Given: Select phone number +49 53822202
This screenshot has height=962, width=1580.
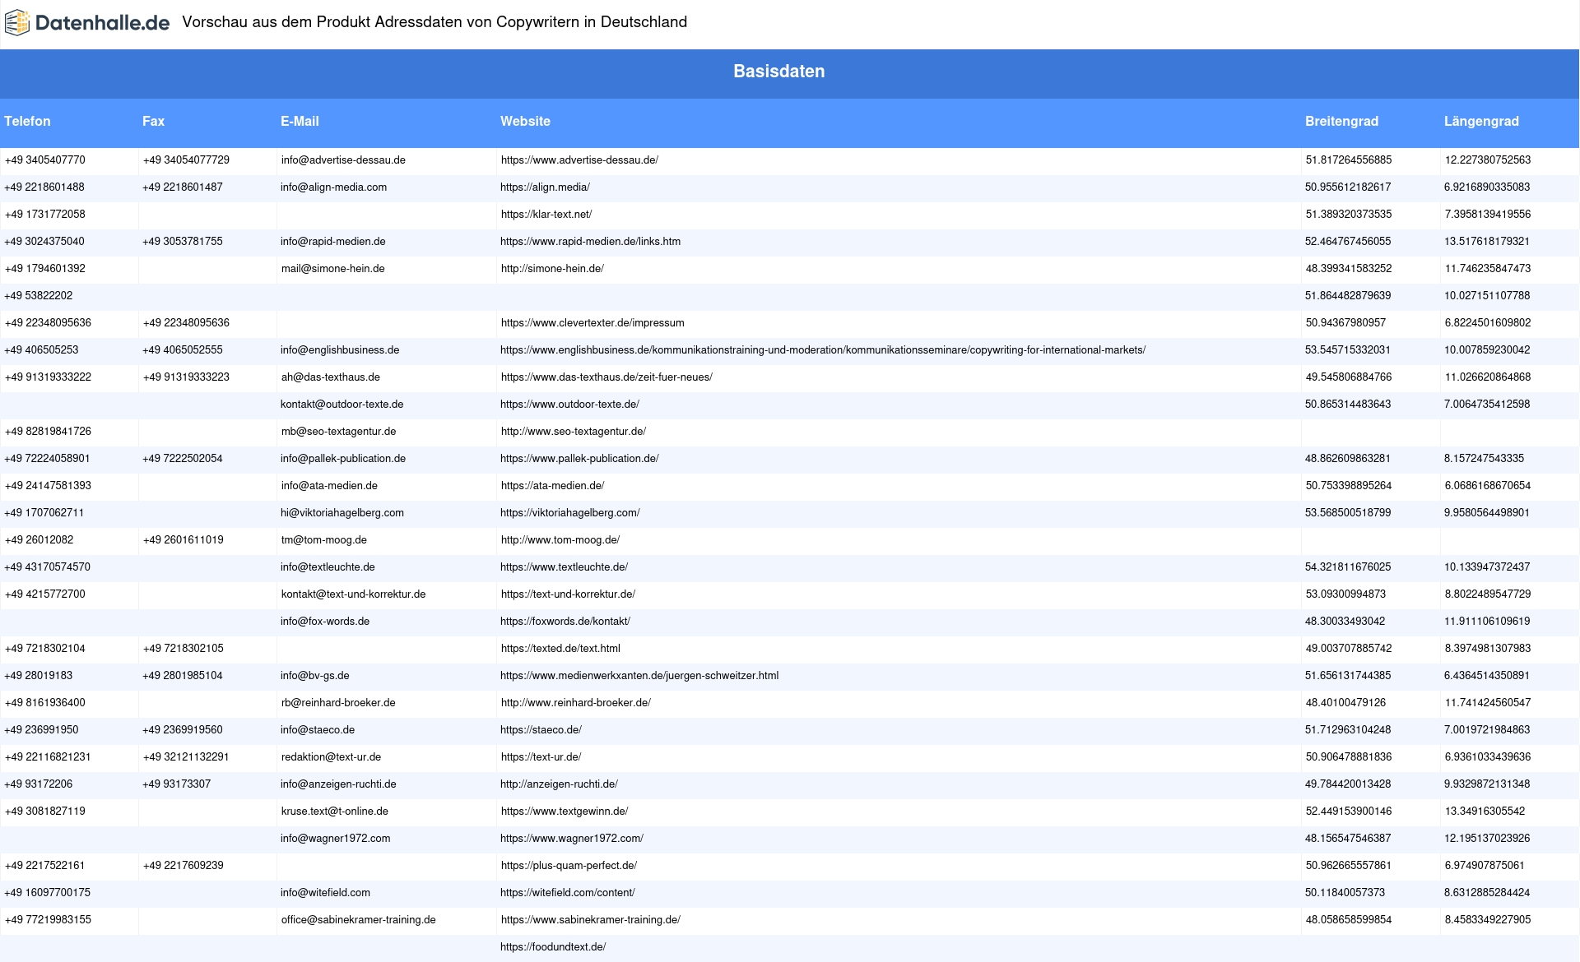Looking at the screenshot, I should click(x=39, y=296).
